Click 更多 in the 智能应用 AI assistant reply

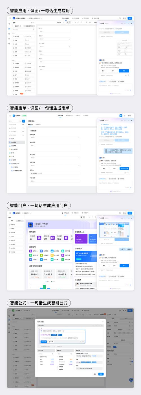(103, 71)
